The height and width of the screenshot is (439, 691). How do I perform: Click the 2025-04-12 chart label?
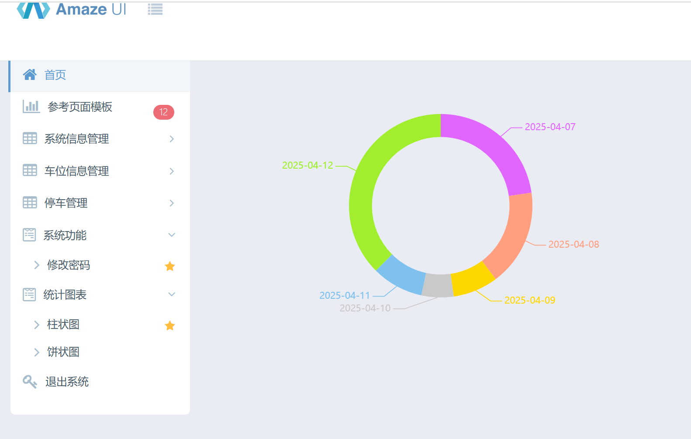coord(307,165)
